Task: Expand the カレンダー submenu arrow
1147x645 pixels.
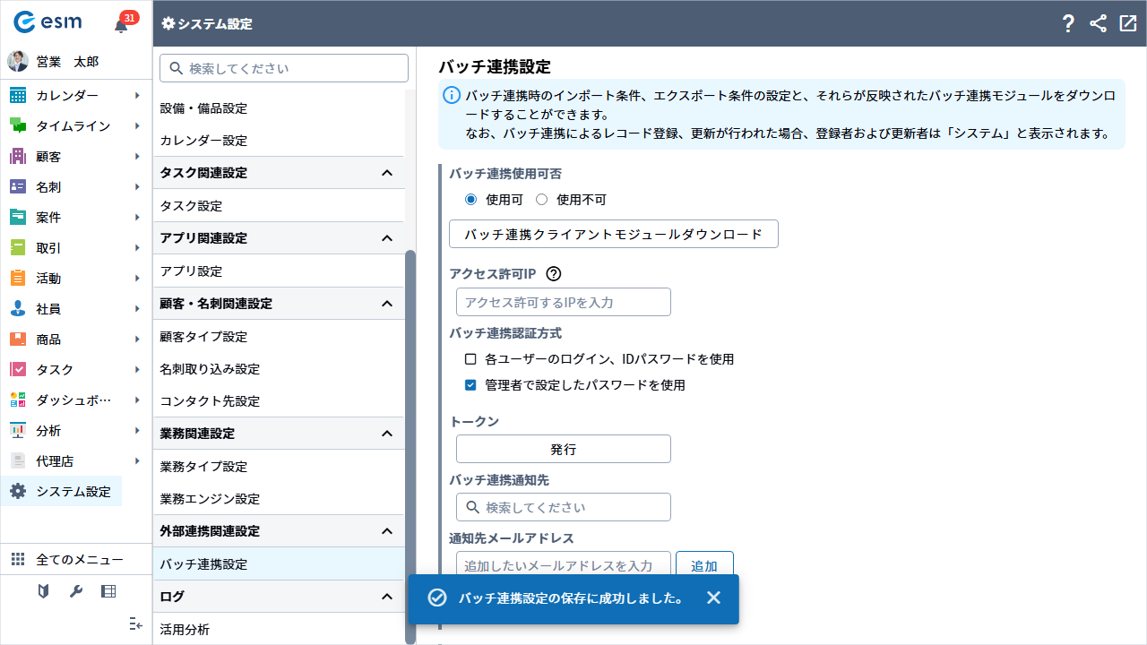Action: click(137, 96)
